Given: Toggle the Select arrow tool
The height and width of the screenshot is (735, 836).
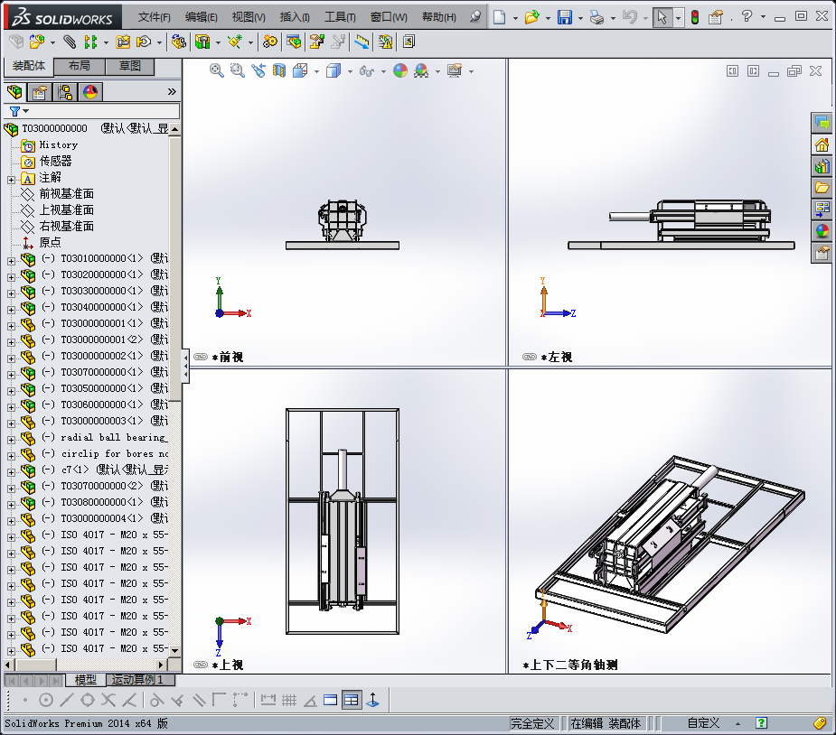Looking at the screenshot, I should tap(662, 17).
